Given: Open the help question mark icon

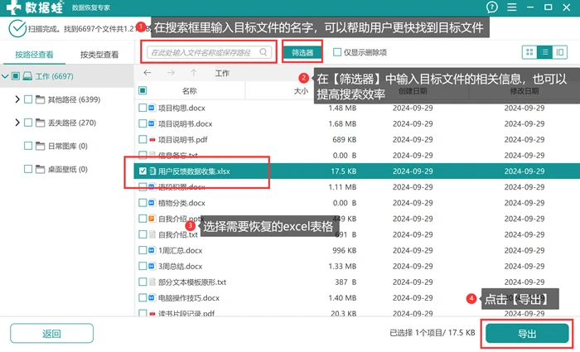Looking at the screenshot, I should [491, 7].
